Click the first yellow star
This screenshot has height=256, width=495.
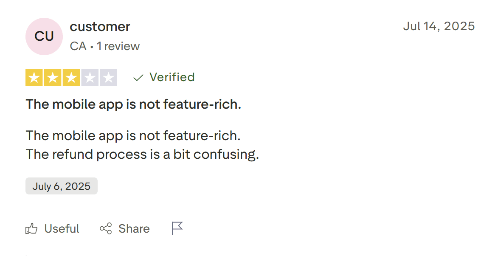pyautogui.click(x=34, y=78)
